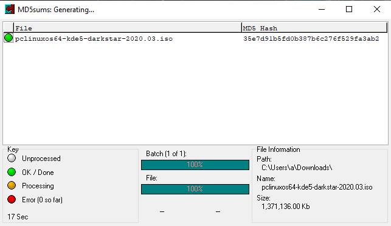The height and width of the screenshot is (226, 391).
Task: Click the orange Processing key indicator
Action: coord(12,185)
